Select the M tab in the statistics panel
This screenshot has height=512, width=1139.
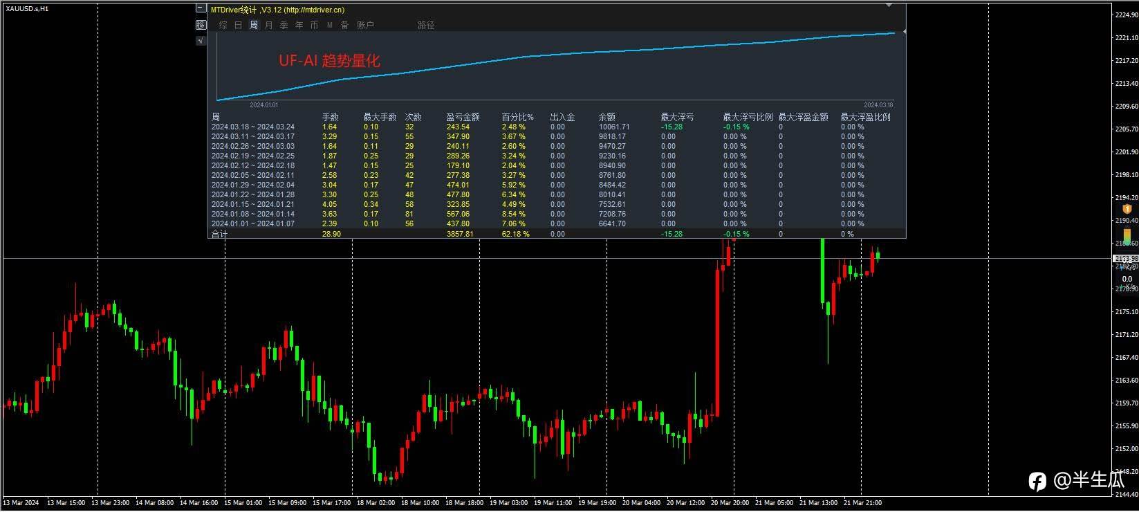click(x=330, y=25)
